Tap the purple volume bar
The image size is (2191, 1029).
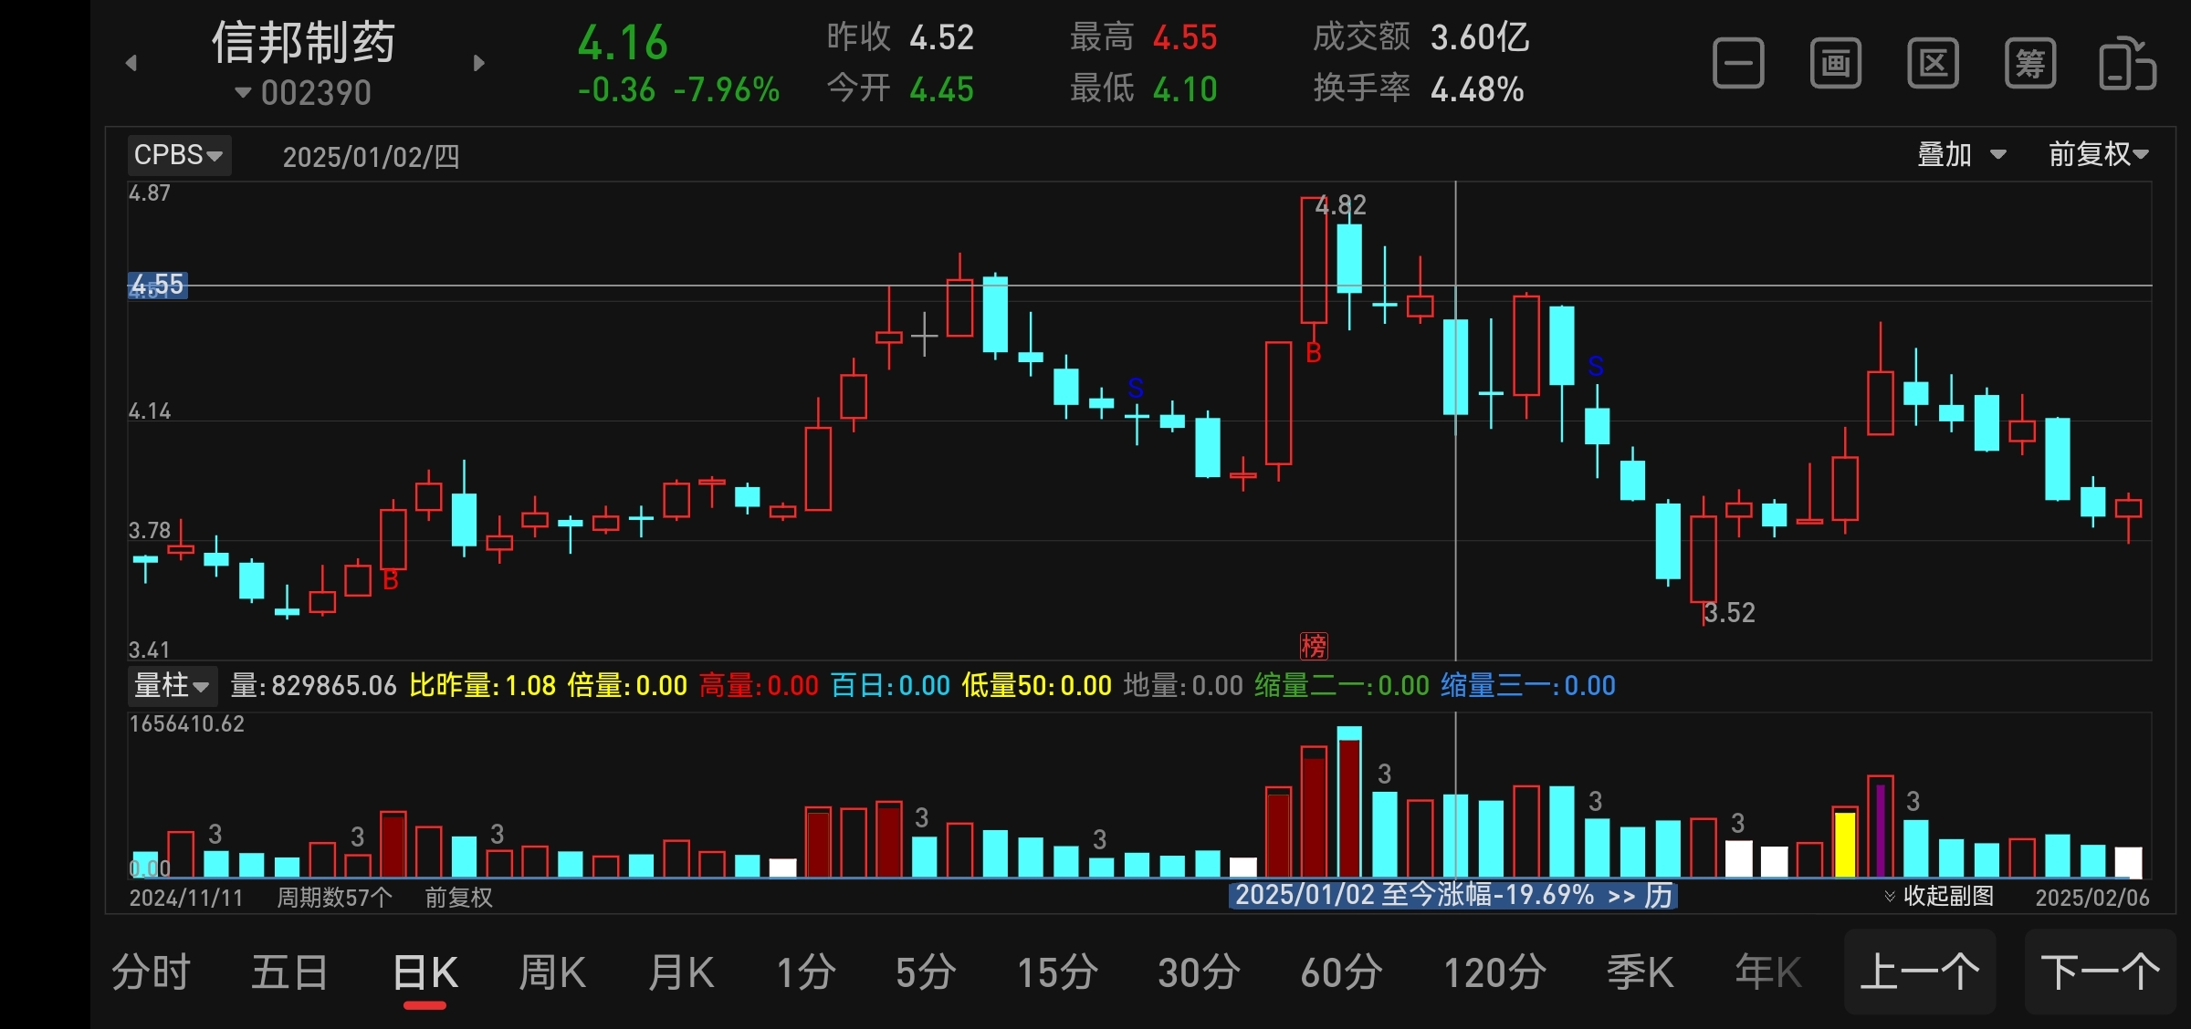coord(1881,828)
